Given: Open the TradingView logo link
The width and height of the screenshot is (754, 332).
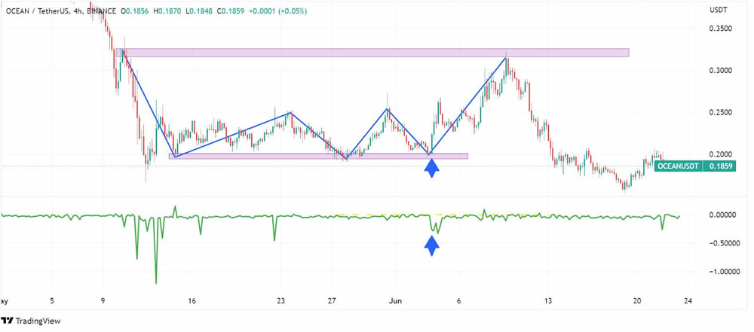Looking at the screenshot, I should (x=32, y=321).
